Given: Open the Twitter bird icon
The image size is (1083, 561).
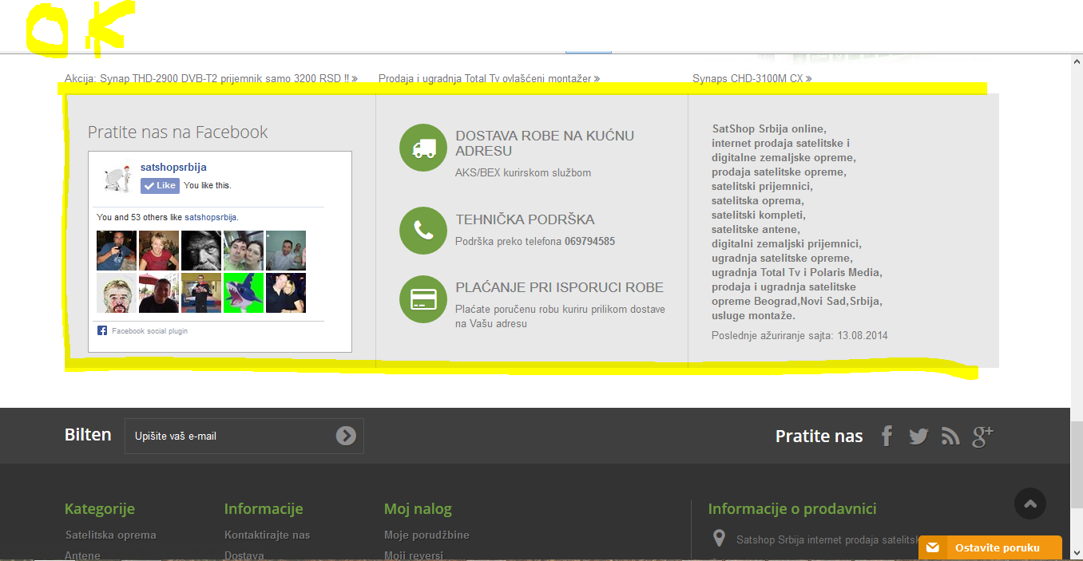Looking at the screenshot, I should [x=918, y=437].
